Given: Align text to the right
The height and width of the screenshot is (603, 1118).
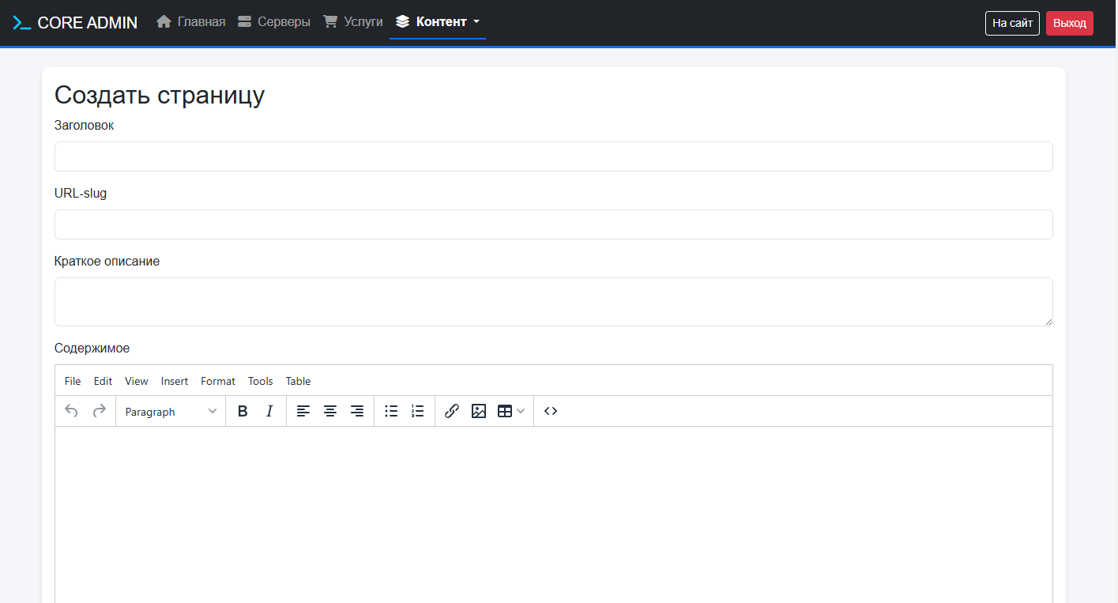Looking at the screenshot, I should [x=357, y=411].
